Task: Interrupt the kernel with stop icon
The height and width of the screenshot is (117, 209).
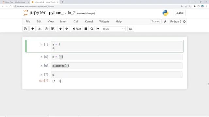Action: 86,29
